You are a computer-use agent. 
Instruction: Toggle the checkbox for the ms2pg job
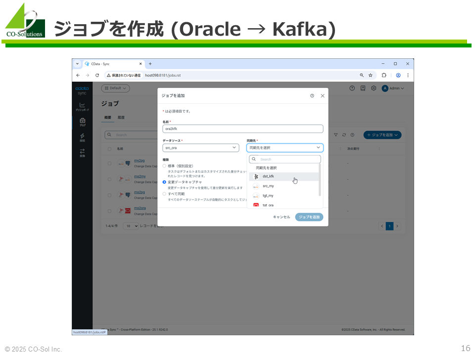tap(109, 195)
